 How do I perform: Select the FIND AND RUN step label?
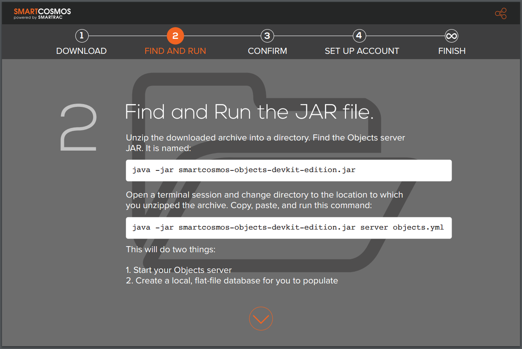coord(175,51)
